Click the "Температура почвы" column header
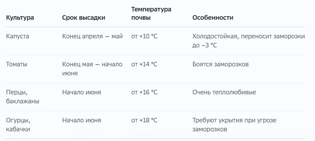315x141 pixels. click(x=151, y=13)
